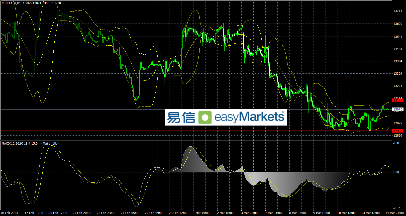Click the 13714 price axis label
This screenshot has height=216, width=406.
(398, 11)
